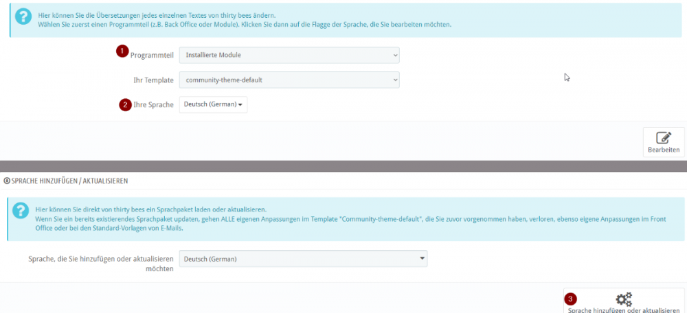The width and height of the screenshot is (687, 313).
Task: Open the language to add or update dropdown
Action: pyautogui.click(x=302, y=258)
